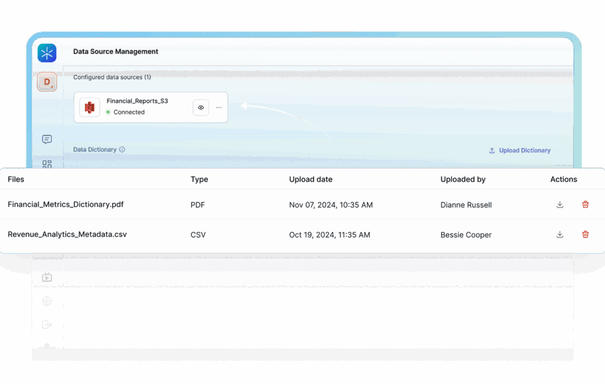
Task: Open the chat messages icon in sidebar
Action: pyautogui.click(x=47, y=140)
